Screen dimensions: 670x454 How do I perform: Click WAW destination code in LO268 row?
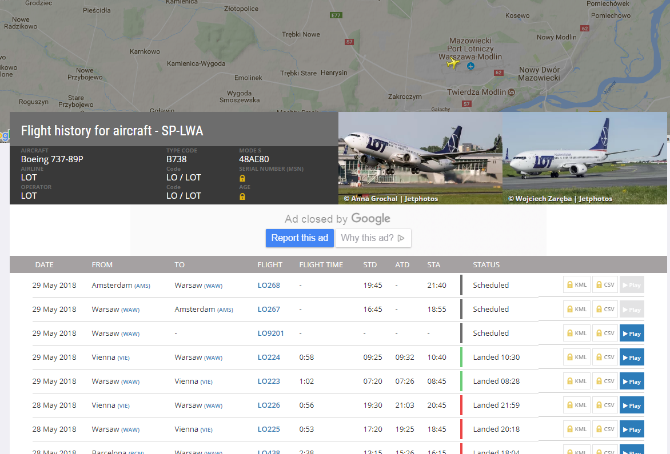point(213,286)
